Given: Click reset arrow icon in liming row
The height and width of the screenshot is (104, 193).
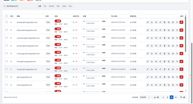Looking at the screenshot, I should click(177, 61).
